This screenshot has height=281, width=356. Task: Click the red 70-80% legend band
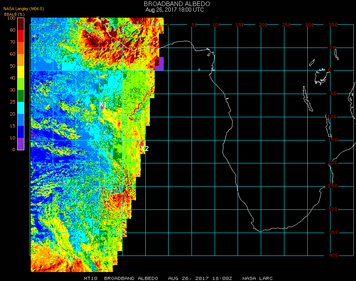tap(21, 36)
